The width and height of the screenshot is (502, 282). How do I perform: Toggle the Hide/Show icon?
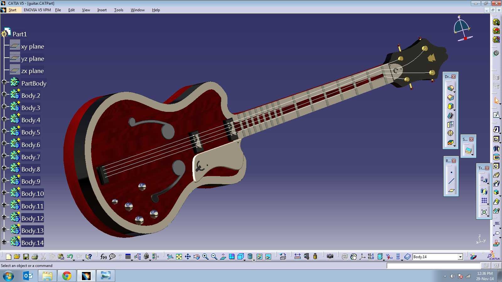[259, 257]
